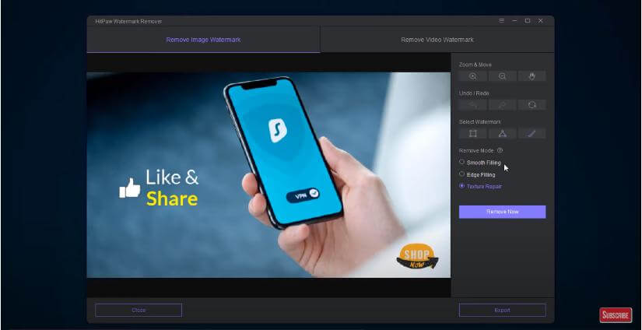
Task: Switch to Remove Video Watermark tab
Action: tap(437, 40)
